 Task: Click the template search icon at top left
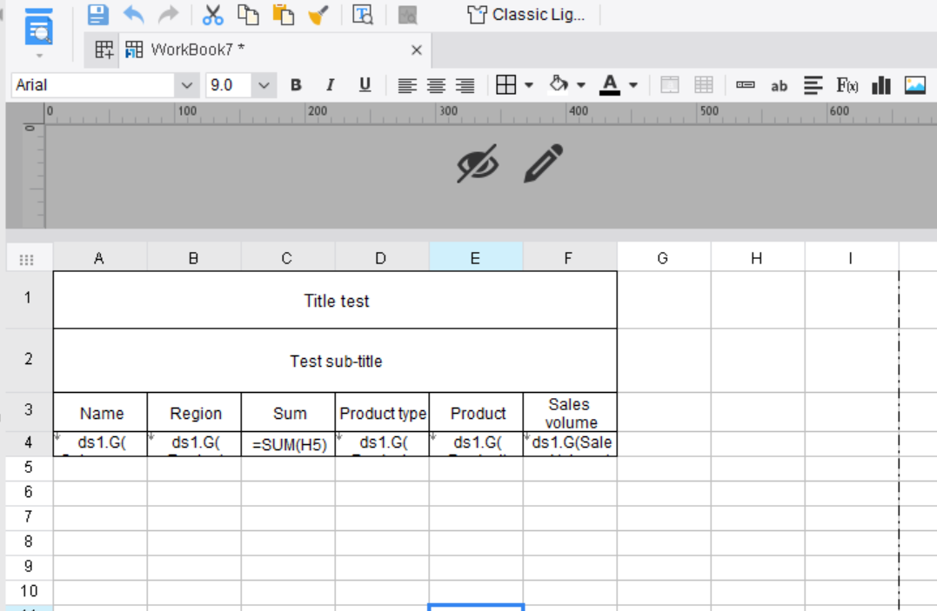(x=39, y=27)
